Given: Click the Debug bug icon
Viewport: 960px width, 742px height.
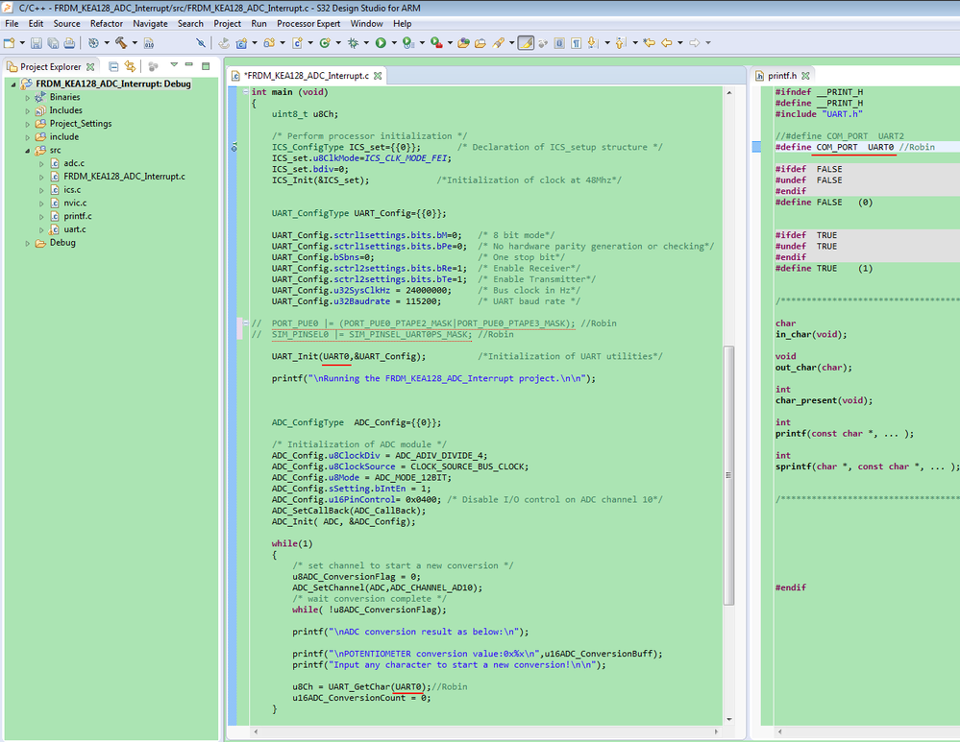Looking at the screenshot, I should pos(354,43).
